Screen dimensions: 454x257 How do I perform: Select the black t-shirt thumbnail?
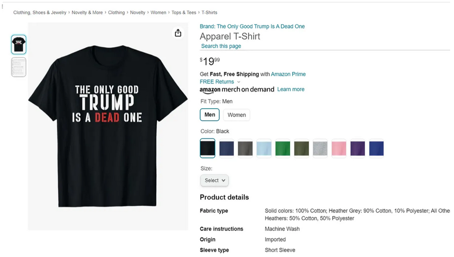(19, 44)
